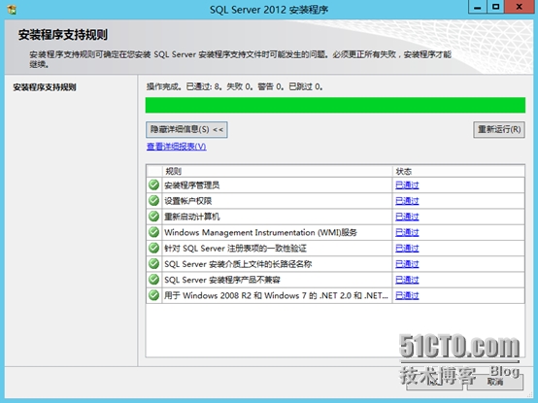Open 已通过 status for 重新启动计算机

pos(407,217)
